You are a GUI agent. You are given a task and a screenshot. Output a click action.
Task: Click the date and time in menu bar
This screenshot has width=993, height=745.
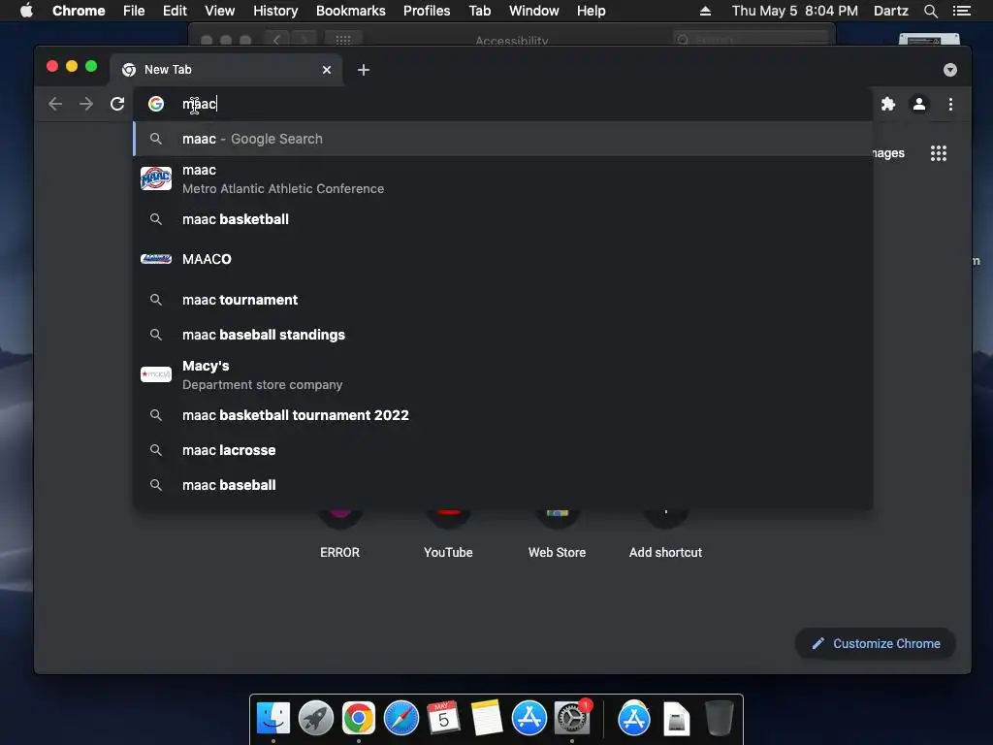(795, 11)
